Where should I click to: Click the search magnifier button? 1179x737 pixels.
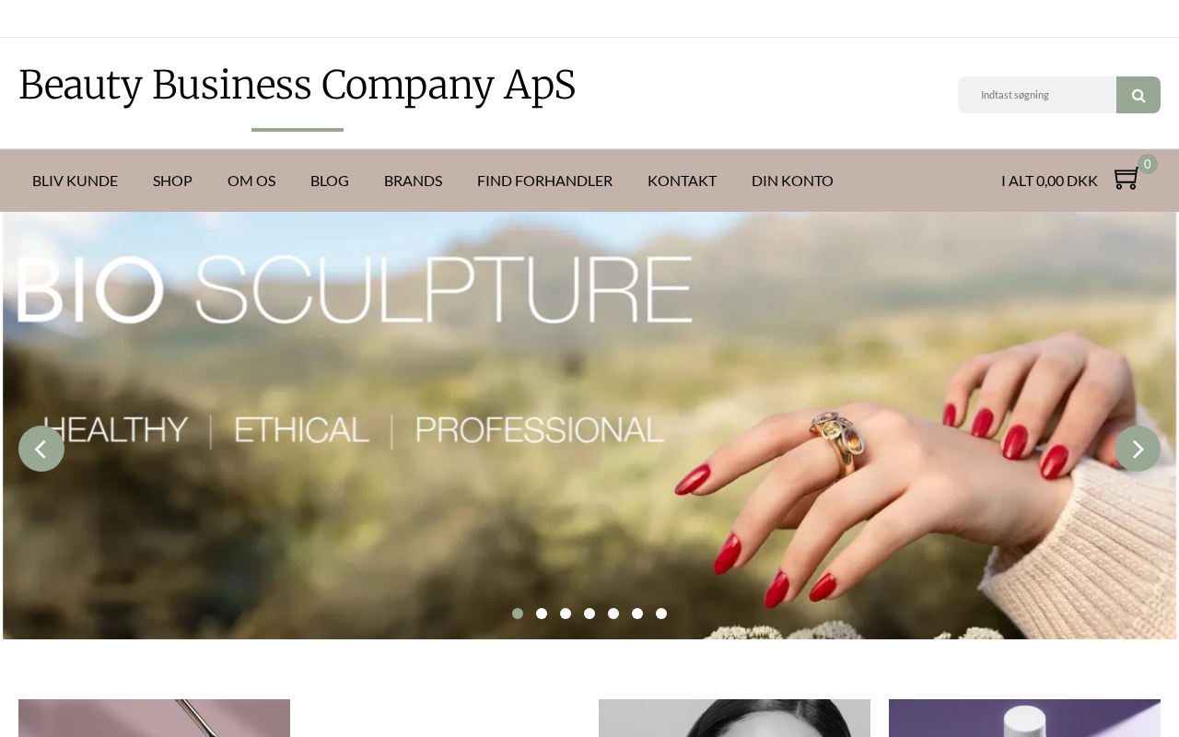pyautogui.click(x=1138, y=95)
